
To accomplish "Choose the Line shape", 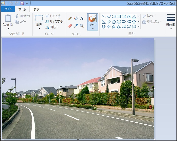I will [103, 17].
